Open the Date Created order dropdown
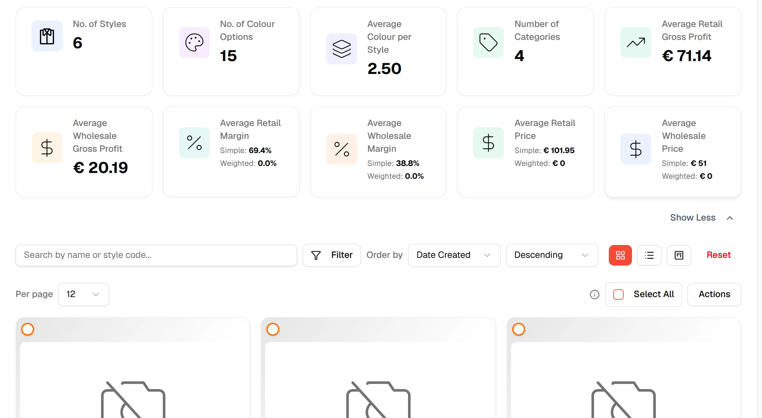The width and height of the screenshot is (762, 418). coord(454,255)
